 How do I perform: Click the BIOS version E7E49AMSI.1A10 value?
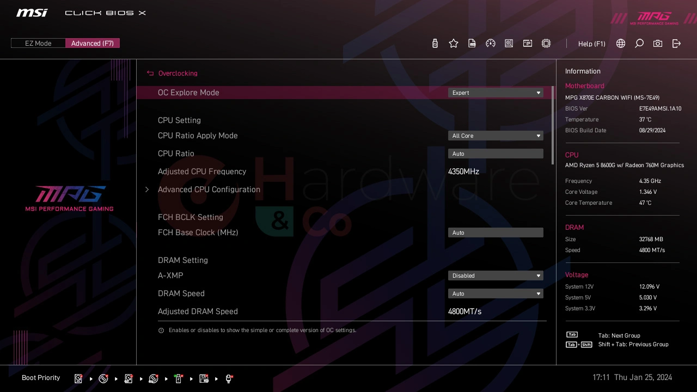click(660, 109)
